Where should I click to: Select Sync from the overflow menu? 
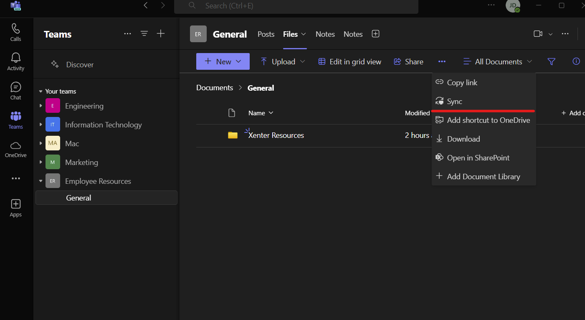[454, 101]
